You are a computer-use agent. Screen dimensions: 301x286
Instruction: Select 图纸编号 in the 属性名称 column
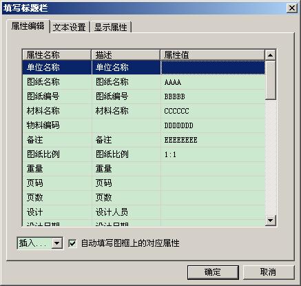(x=57, y=96)
